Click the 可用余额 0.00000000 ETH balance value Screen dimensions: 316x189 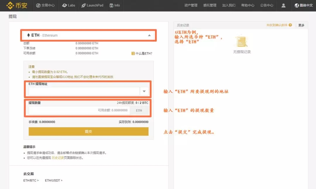coord(87,53)
